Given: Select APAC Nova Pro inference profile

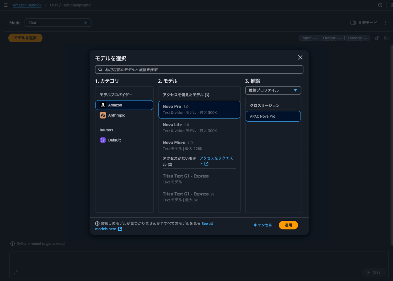Looking at the screenshot, I should point(273,116).
